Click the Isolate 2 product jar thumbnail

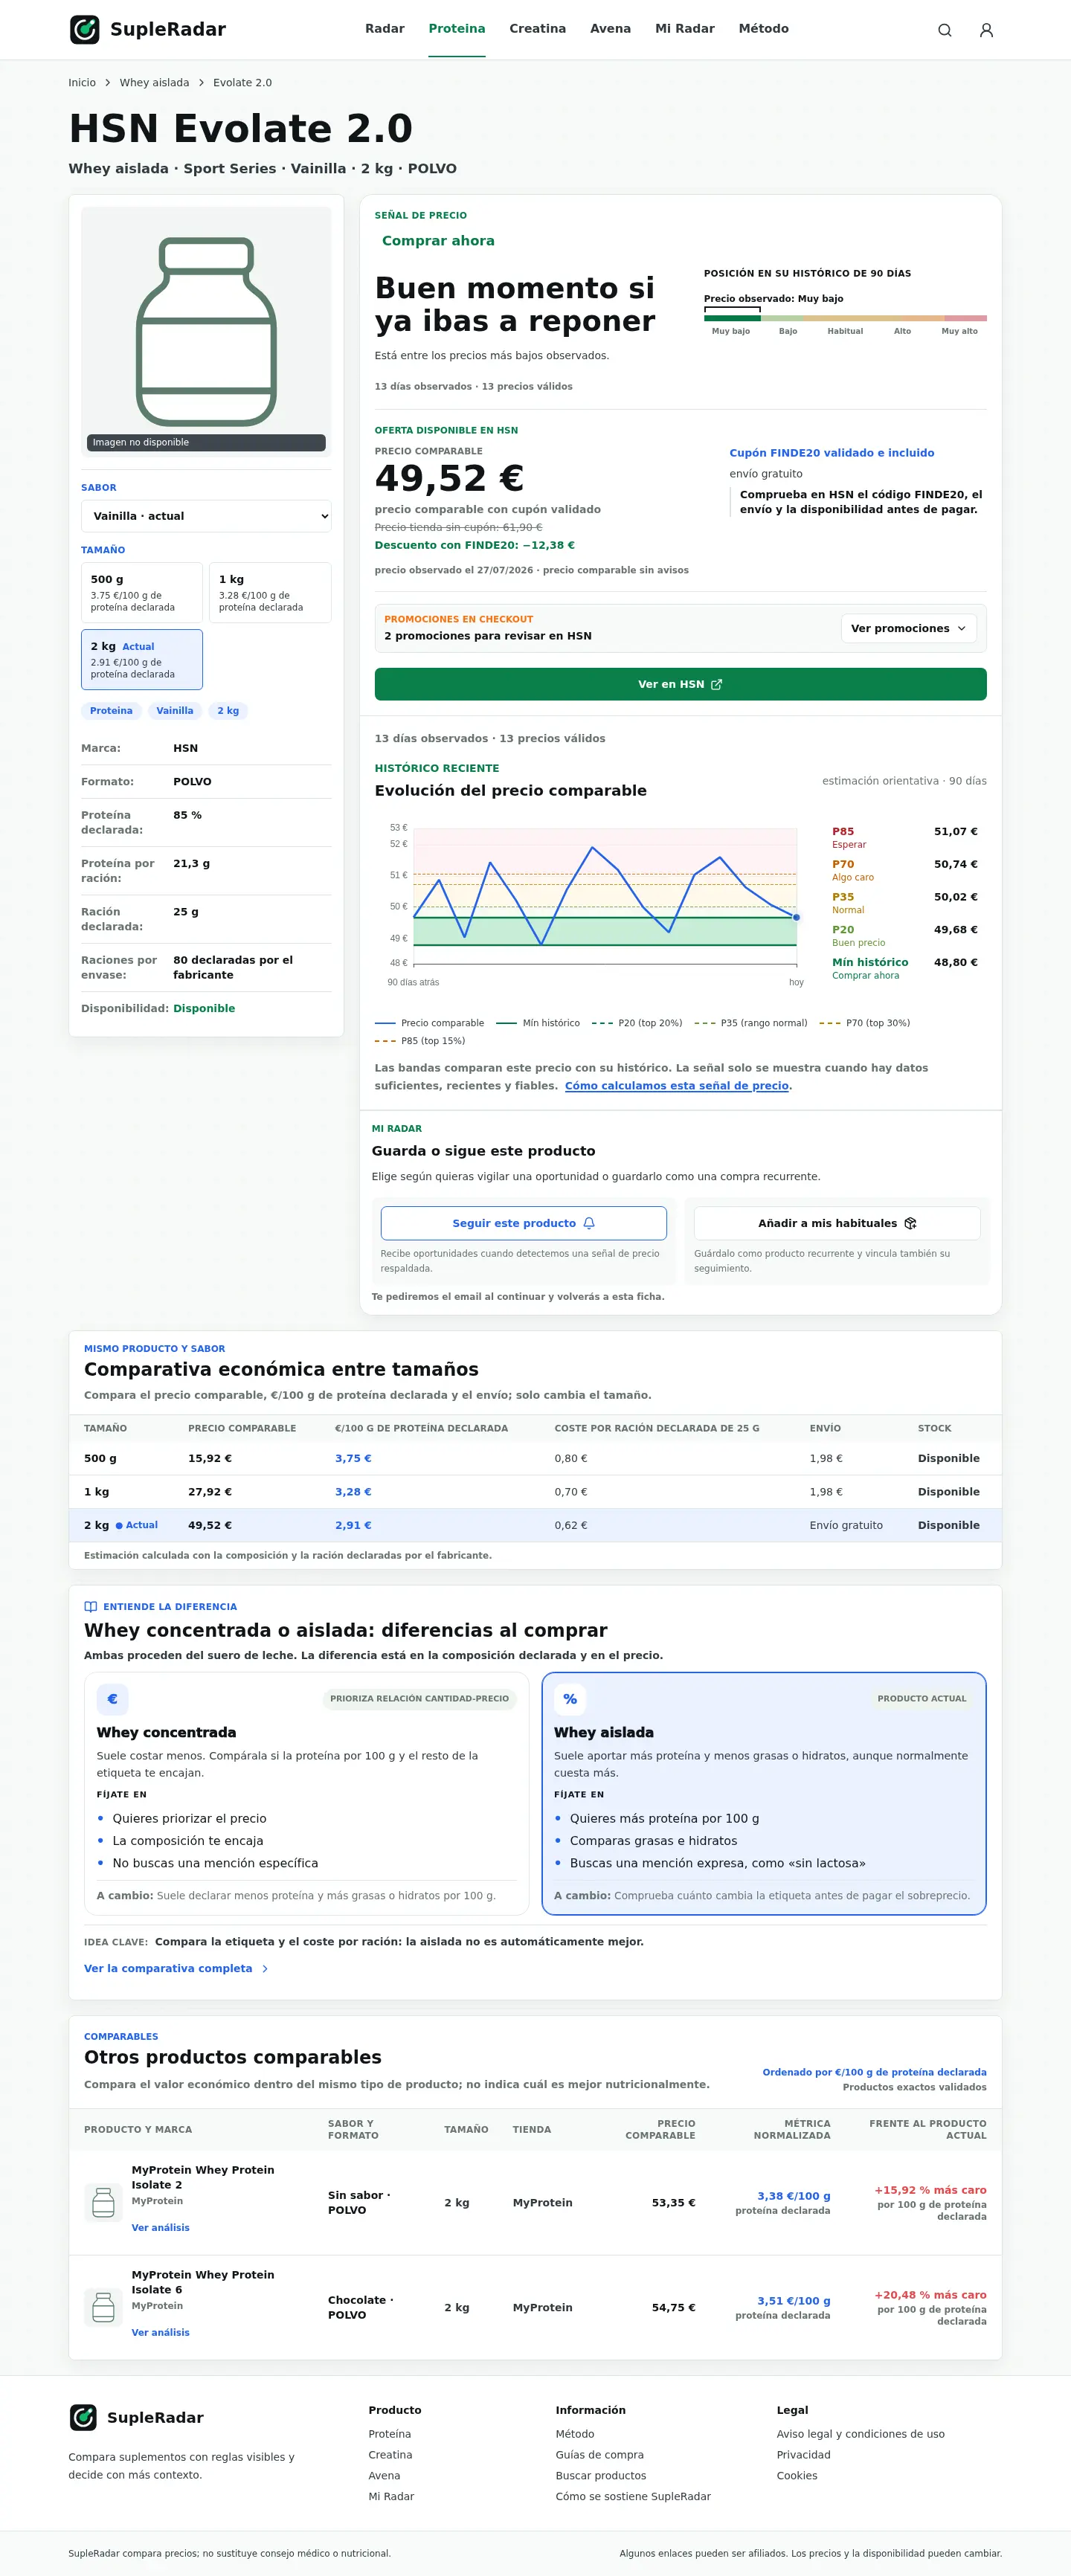(103, 2202)
